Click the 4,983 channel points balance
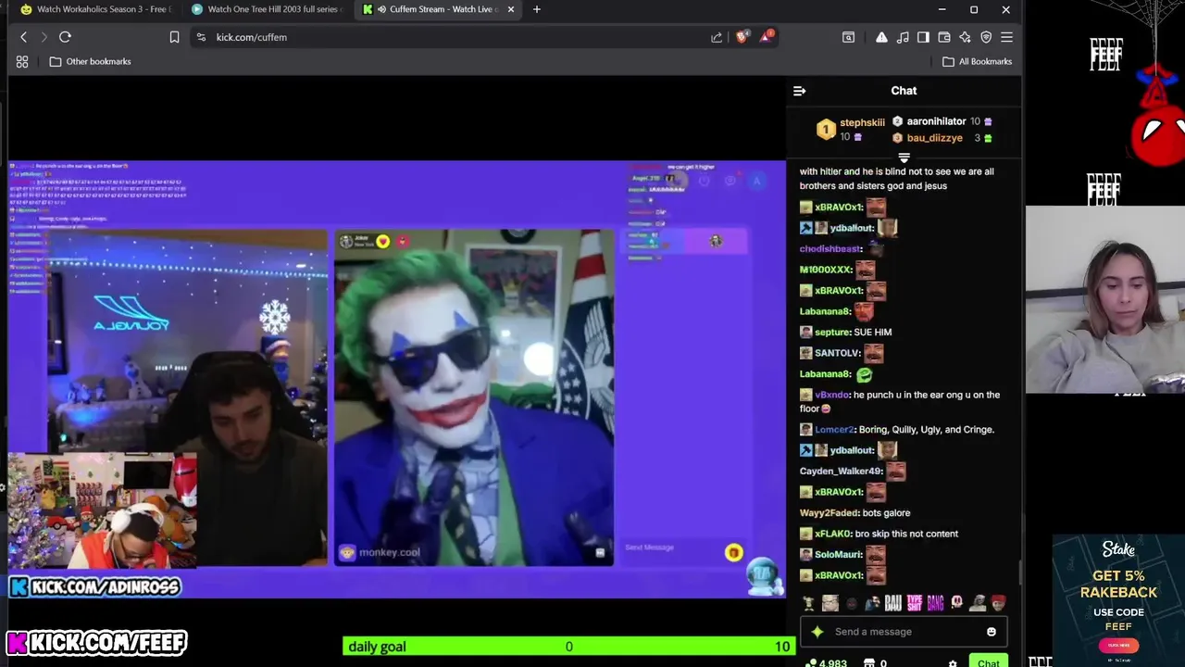This screenshot has height=667, width=1185. click(826, 663)
